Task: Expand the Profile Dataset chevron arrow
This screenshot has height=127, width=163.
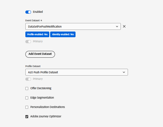Action: [124, 72]
